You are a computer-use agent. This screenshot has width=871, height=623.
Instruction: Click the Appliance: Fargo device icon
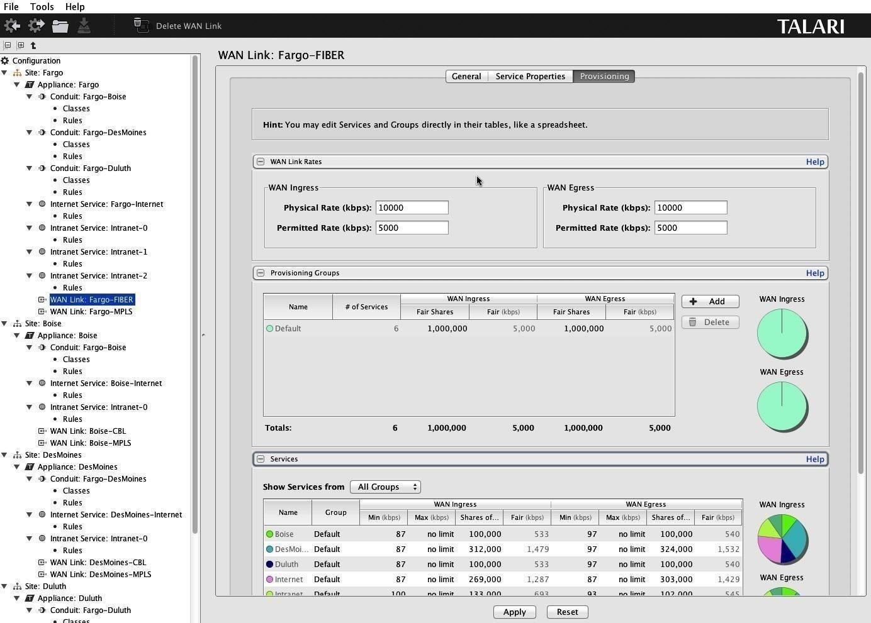(x=30, y=85)
